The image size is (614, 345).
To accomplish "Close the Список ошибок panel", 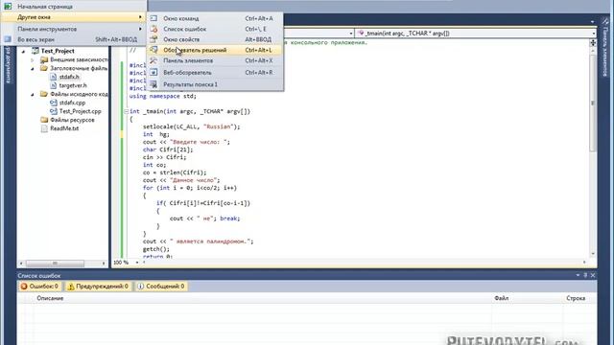I will click(x=593, y=275).
